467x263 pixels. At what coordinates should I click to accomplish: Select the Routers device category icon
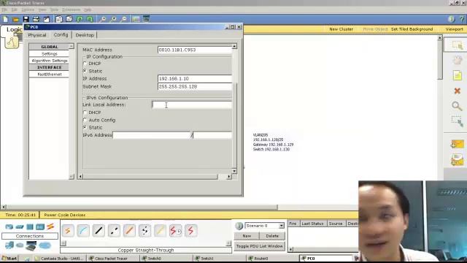point(9,227)
